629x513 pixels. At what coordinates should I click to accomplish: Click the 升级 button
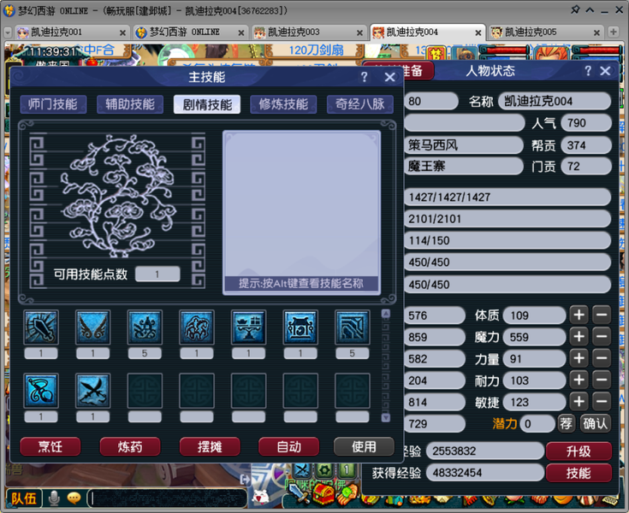point(579,451)
